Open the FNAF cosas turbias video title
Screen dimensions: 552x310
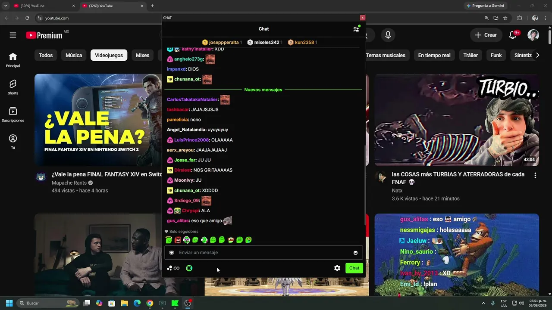tap(458, 178)
